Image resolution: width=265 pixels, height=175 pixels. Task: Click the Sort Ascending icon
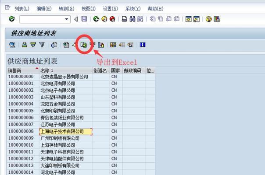[25, 45]
